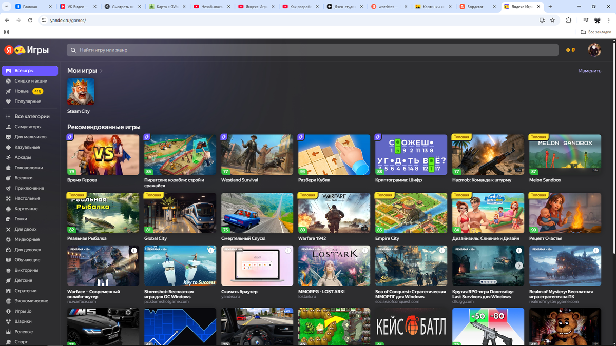
Task: Open Warfare 1942 game thumbnail
Action: [x=334, y=213]
